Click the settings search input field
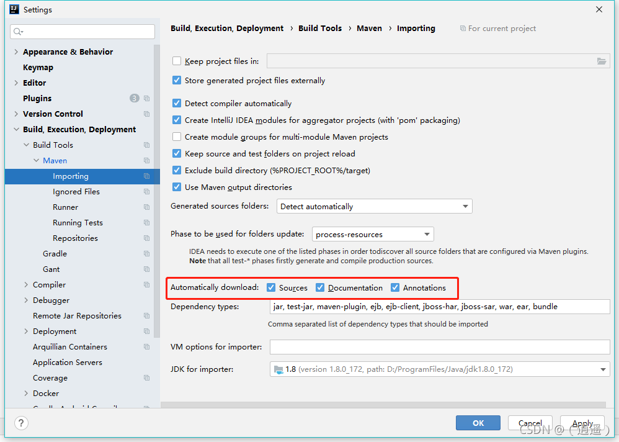 [x=82, y=32]
